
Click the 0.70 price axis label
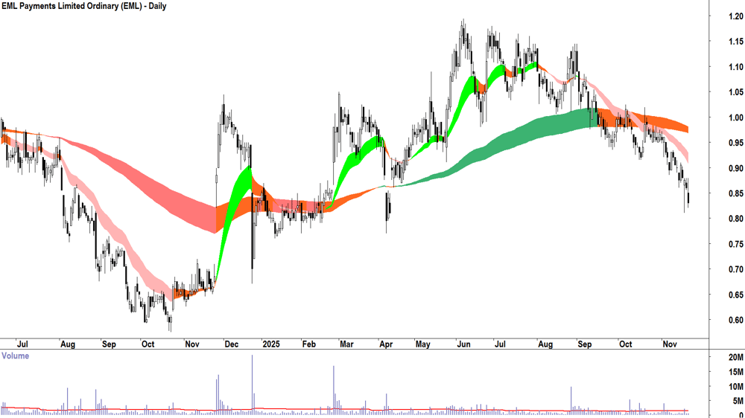(735, 269)
